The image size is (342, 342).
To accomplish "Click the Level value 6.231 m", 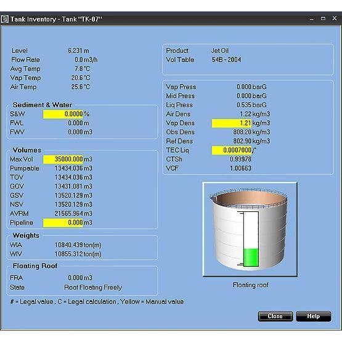I will [x=78, y=51].
